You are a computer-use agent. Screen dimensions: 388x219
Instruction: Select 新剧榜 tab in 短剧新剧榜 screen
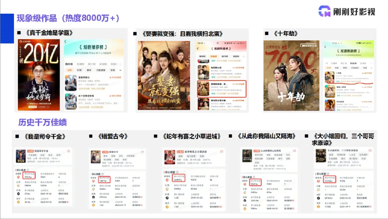click(x=353, y=63)
